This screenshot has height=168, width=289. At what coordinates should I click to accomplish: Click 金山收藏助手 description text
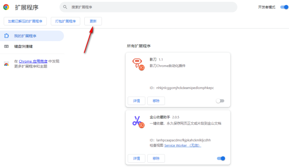(185, 123)
